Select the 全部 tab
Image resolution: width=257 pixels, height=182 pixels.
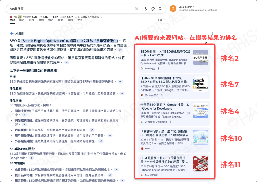tap(12, 20)
